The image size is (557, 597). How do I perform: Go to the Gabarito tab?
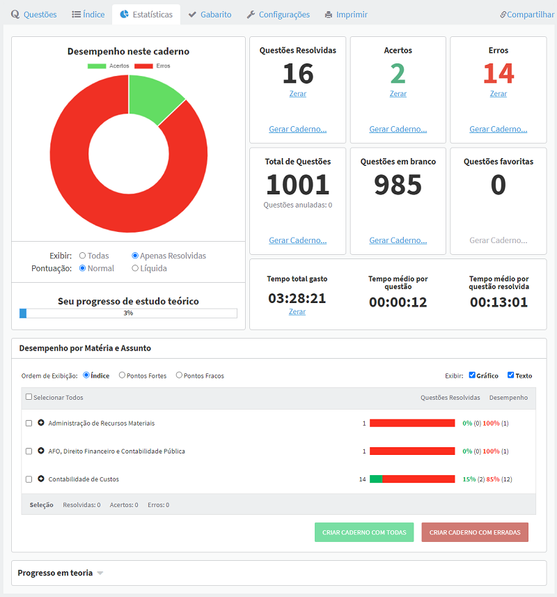210,15
